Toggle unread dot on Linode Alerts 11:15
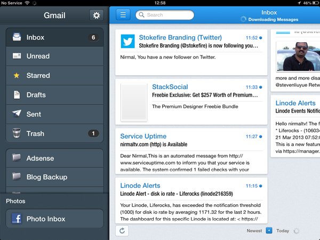Image resolution: width=320 pixels, height=240 pixels. point(261,186)
